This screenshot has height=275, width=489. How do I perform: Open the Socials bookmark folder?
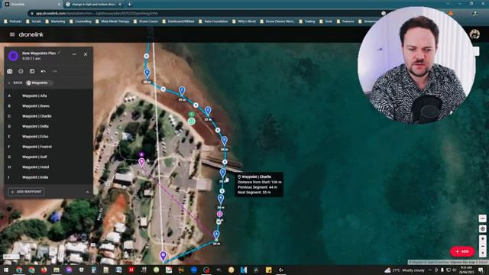click(x=34, y=21)
